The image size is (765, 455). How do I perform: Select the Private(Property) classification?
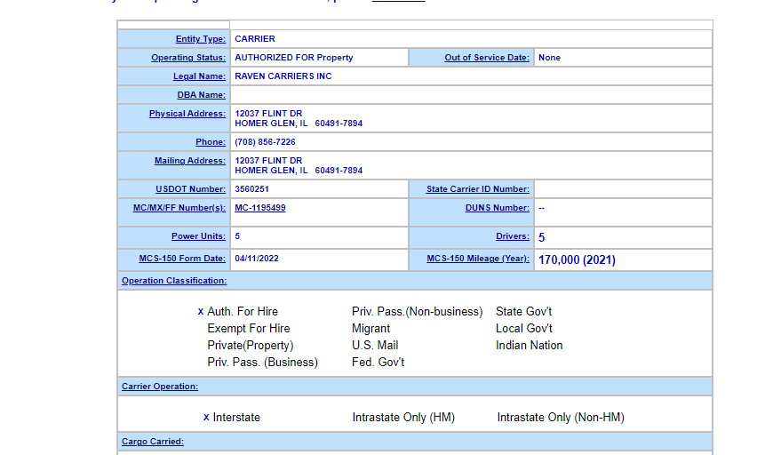[251, 346]
